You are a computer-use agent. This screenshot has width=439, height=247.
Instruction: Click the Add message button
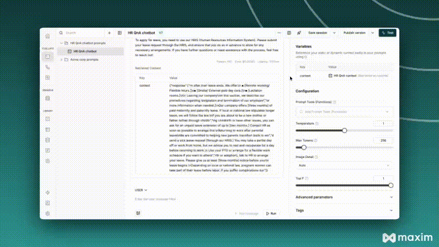coord(246,214)
